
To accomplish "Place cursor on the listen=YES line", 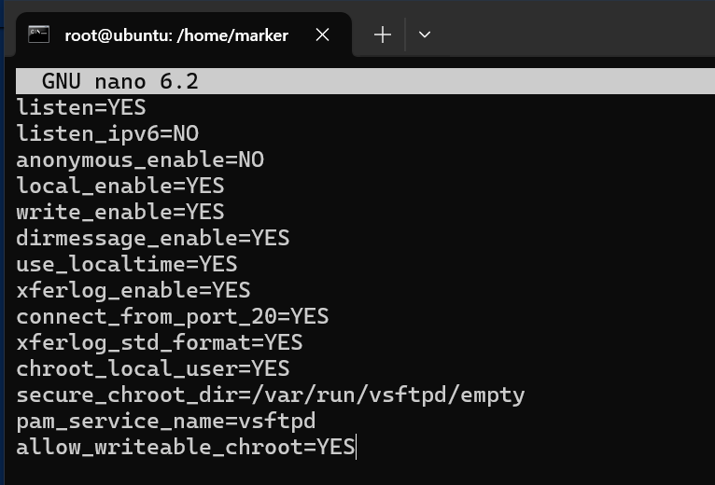I will [80, 107].
